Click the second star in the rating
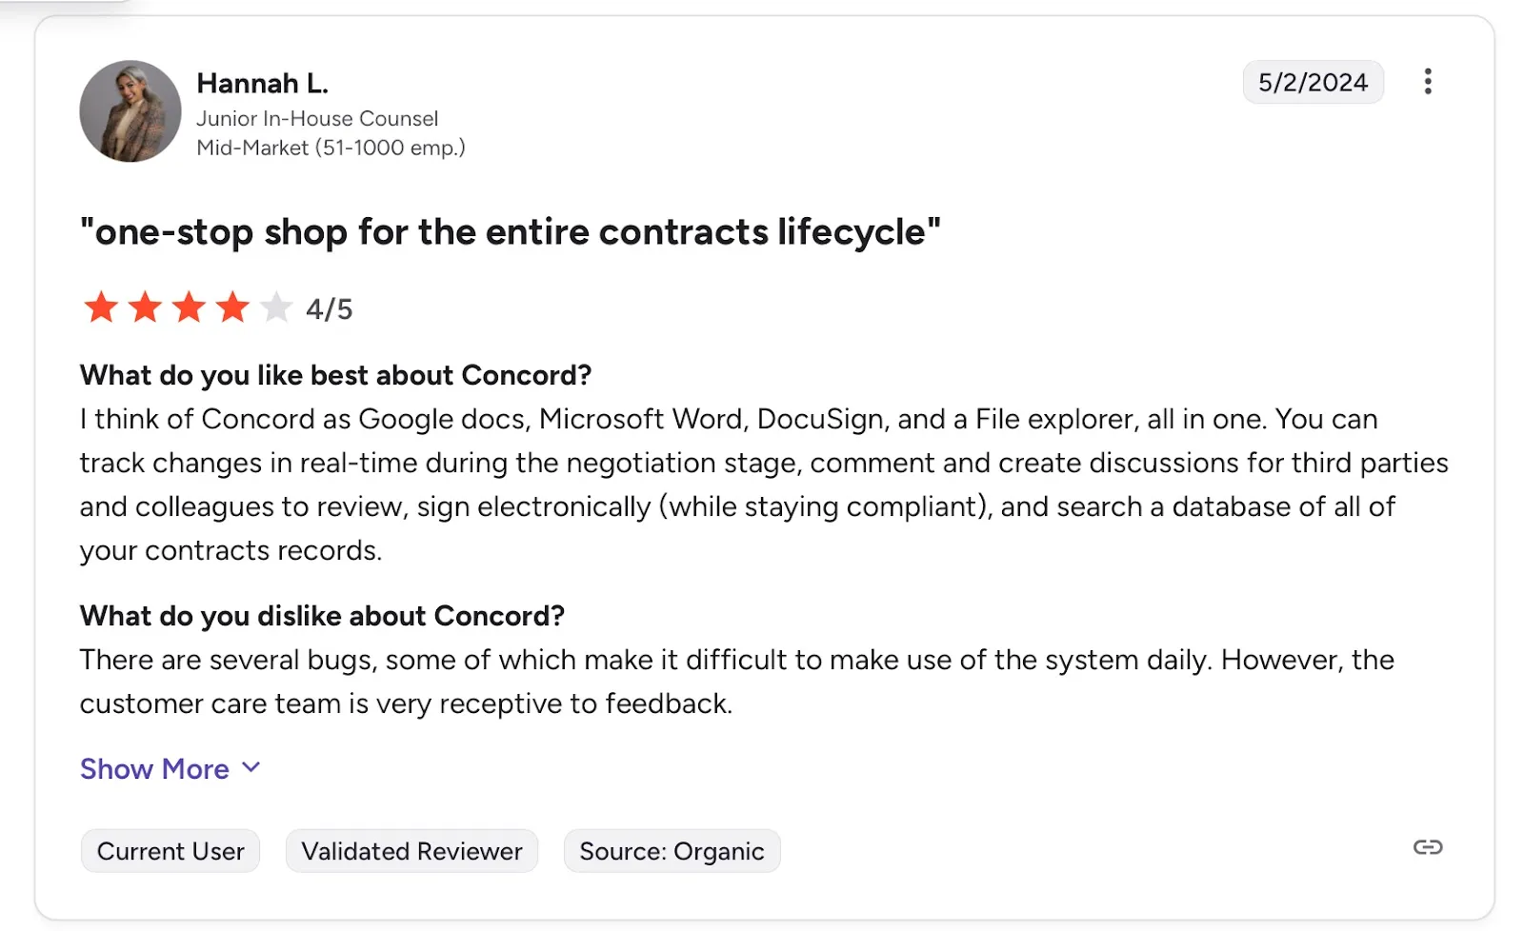 click(x=145, y=307)
